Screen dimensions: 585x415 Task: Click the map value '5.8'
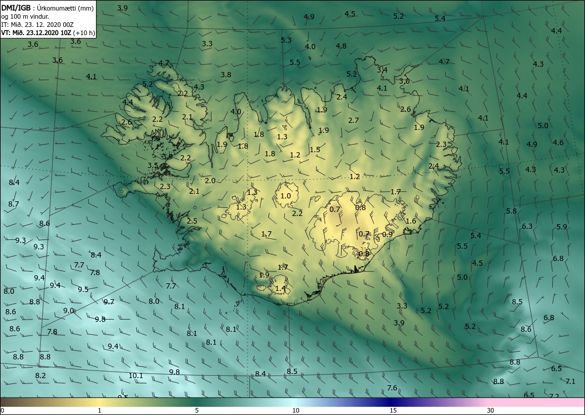point(511,211)
